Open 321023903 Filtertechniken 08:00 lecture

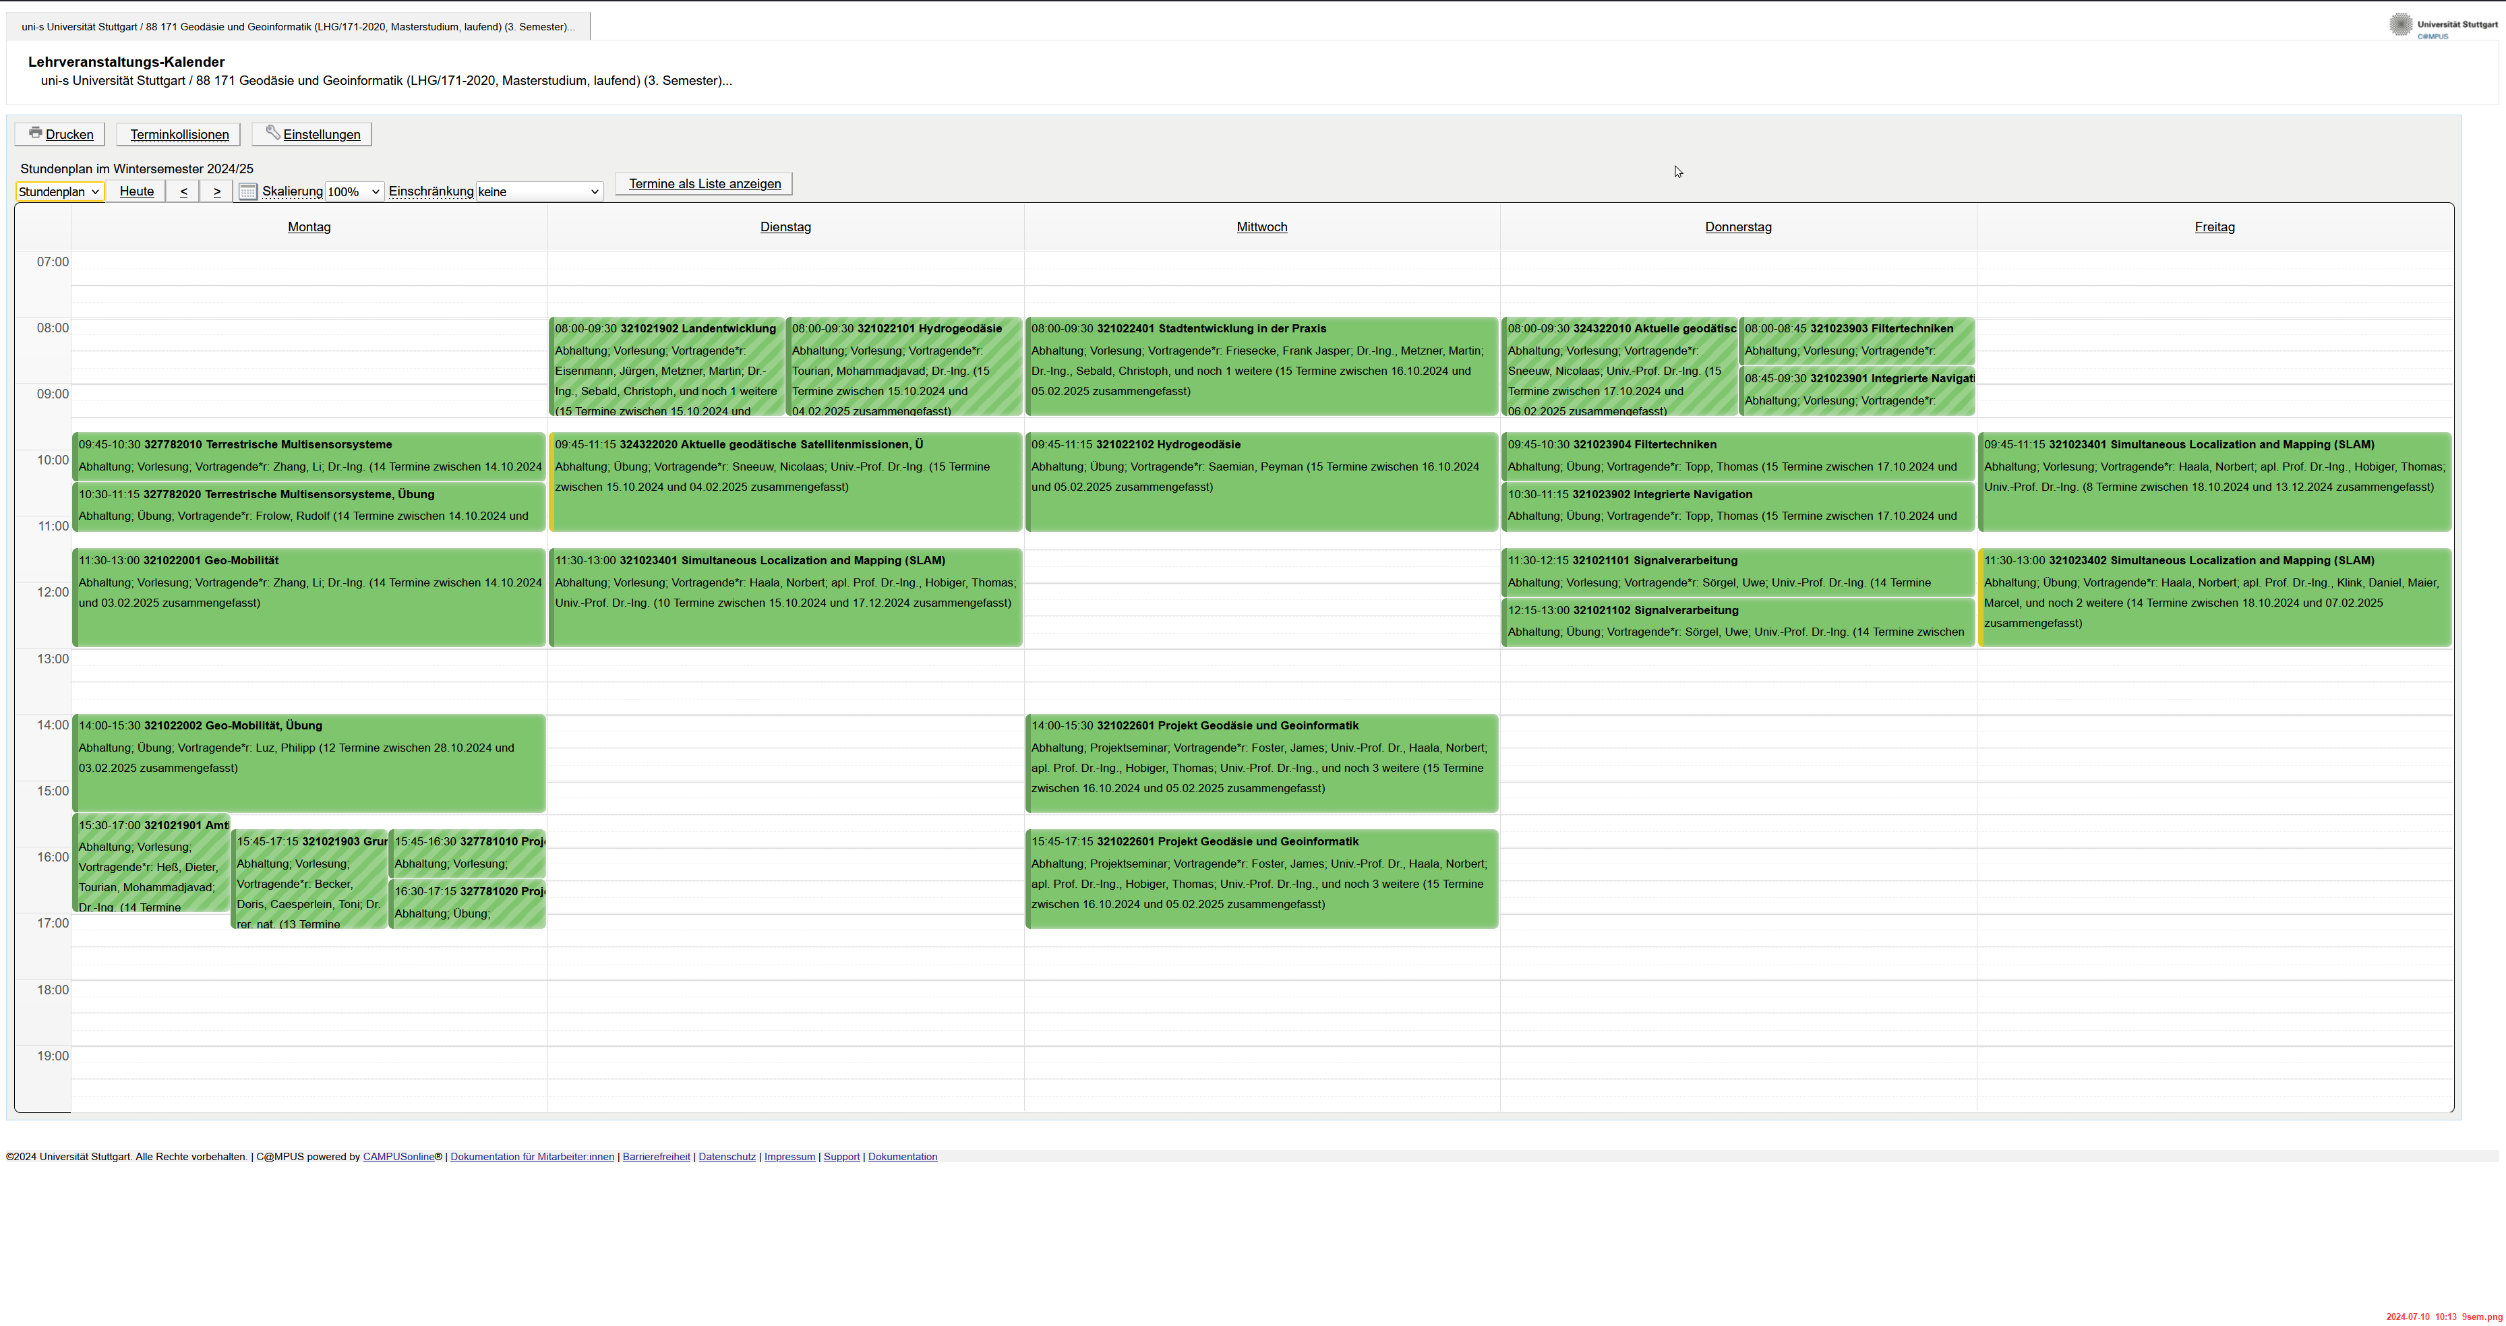pos(1857,342)
